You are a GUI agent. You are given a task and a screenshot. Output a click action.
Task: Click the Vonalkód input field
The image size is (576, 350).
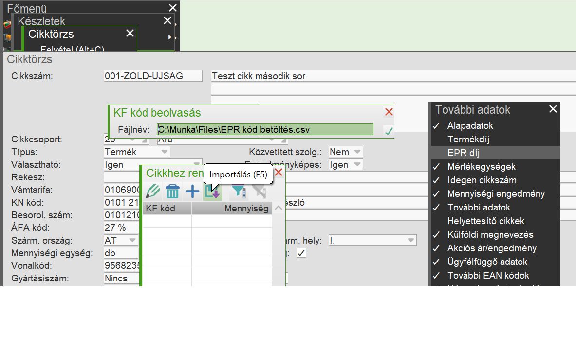[x=122, y=265]
